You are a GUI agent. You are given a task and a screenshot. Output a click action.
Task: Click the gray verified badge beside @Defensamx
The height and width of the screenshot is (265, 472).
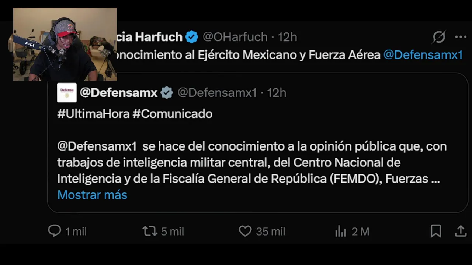(167, 93)
